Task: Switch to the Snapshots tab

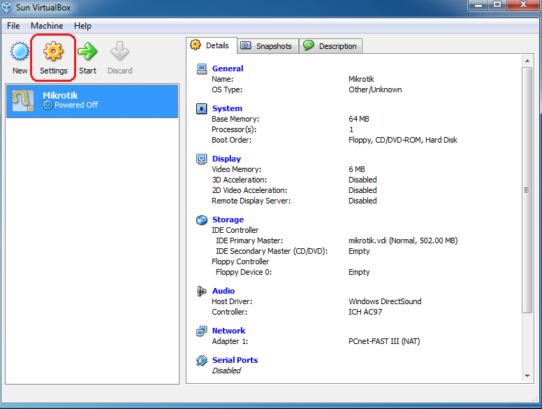Action: pyautogui.click(x=268, y=46)
